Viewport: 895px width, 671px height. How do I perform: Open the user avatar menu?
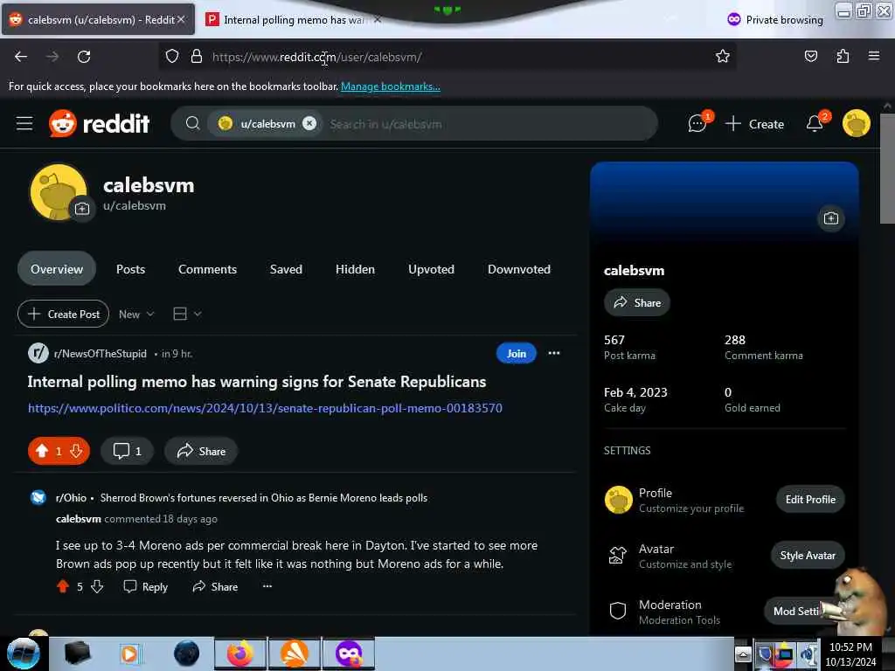pyautogui.click(x=857, y=123)
